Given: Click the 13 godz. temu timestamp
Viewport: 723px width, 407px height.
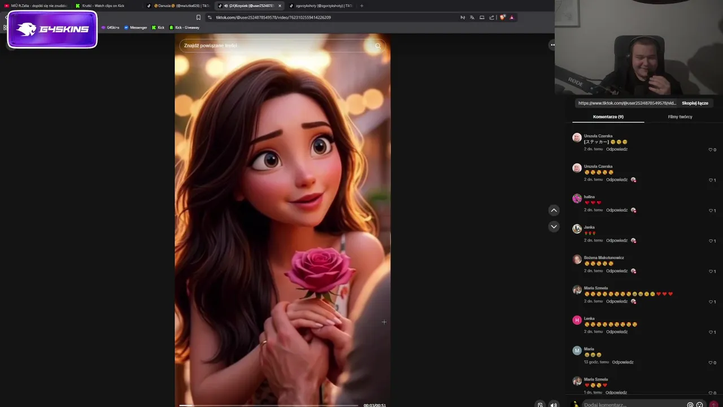Looking at the screenshot, I should pos(596,362).
